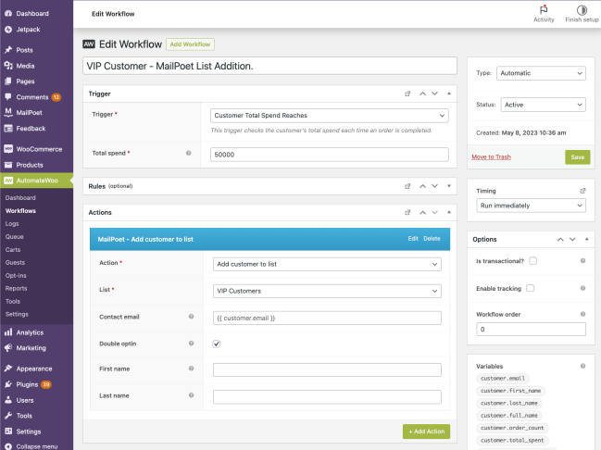Toggle the Double optin checkbox
Screen dimensions: 601x450
[x=217, y=344]
